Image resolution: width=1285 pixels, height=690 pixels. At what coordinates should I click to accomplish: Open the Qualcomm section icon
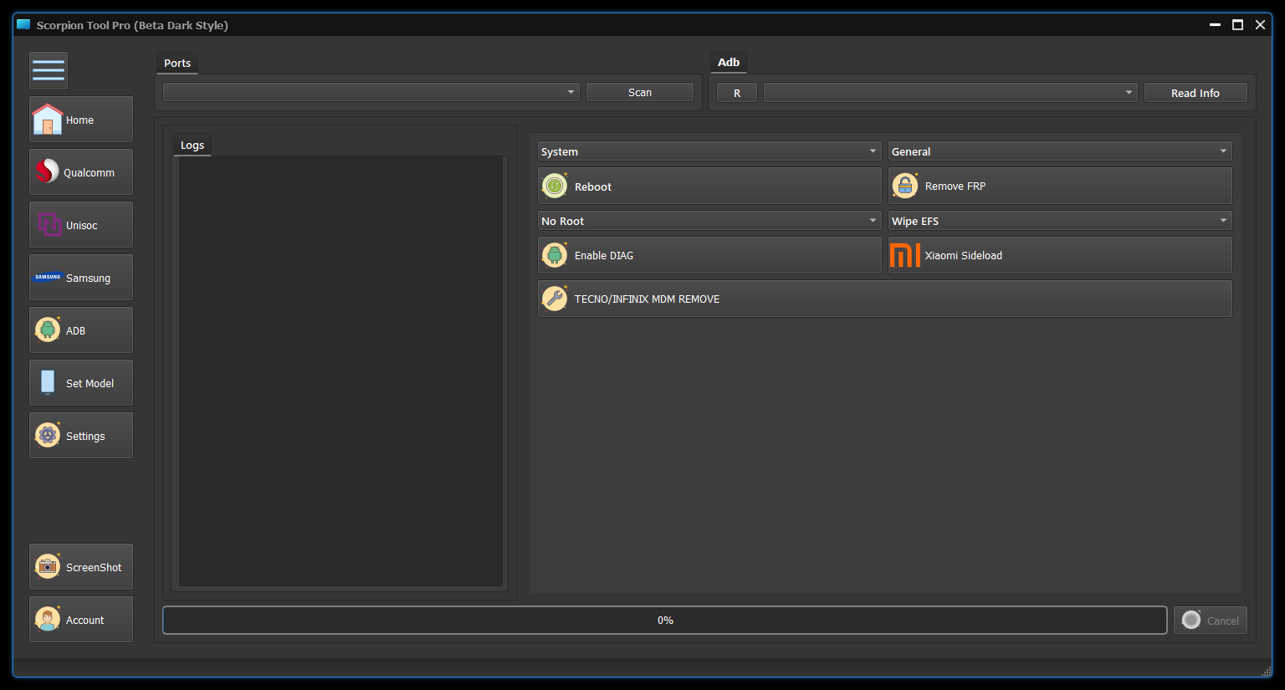(47, 171)
